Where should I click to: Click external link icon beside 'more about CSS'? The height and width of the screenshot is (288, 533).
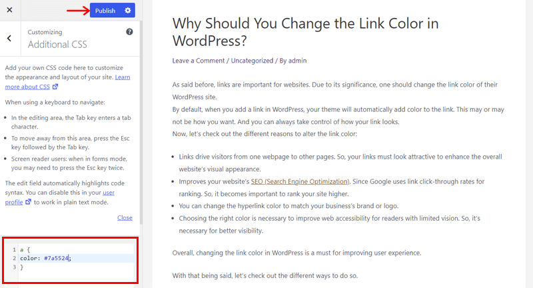pyautogui.click(x=55, y=87)
